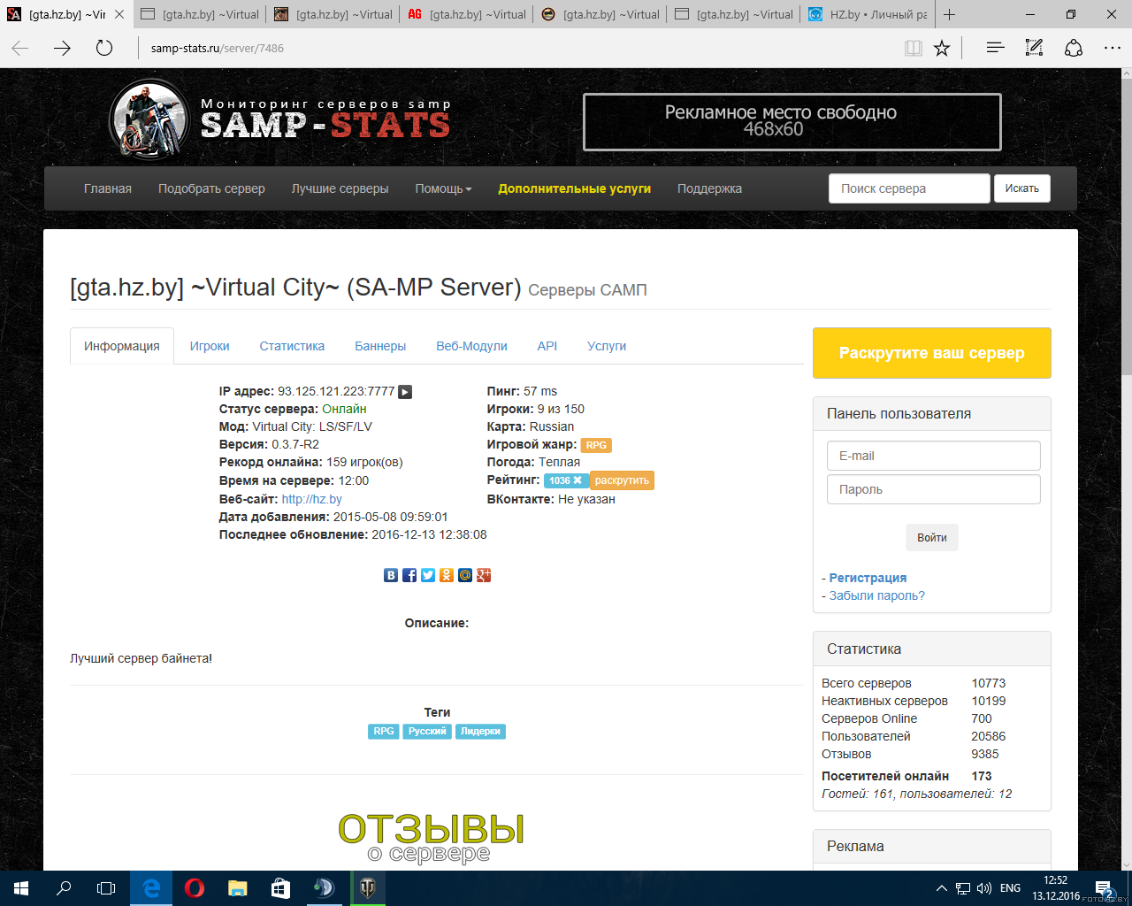Viewport: 1132px width, 906px height.
Task: Click the Искать search button
Action: pyautogui.click(x=1021, y=188)
